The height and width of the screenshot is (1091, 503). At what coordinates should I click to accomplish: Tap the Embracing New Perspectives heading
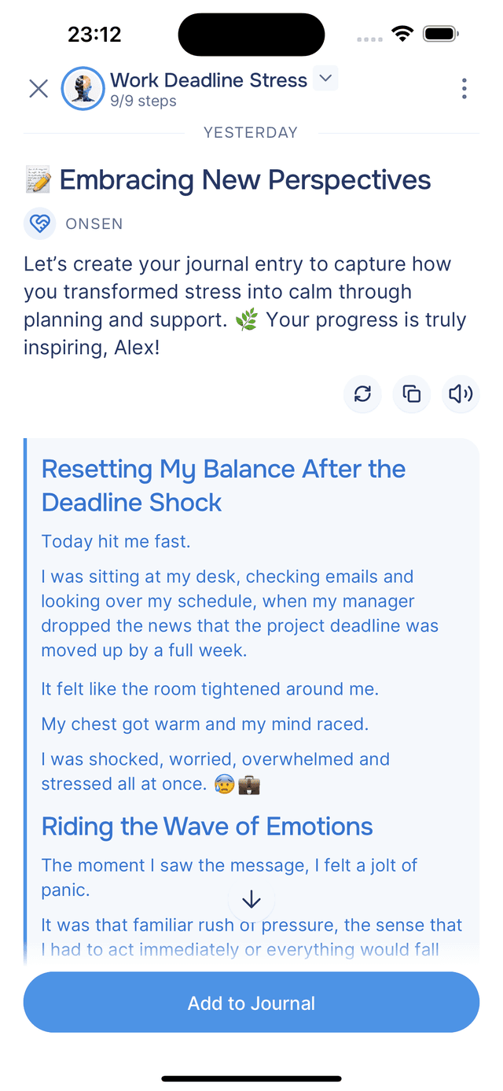click(245, 180)
